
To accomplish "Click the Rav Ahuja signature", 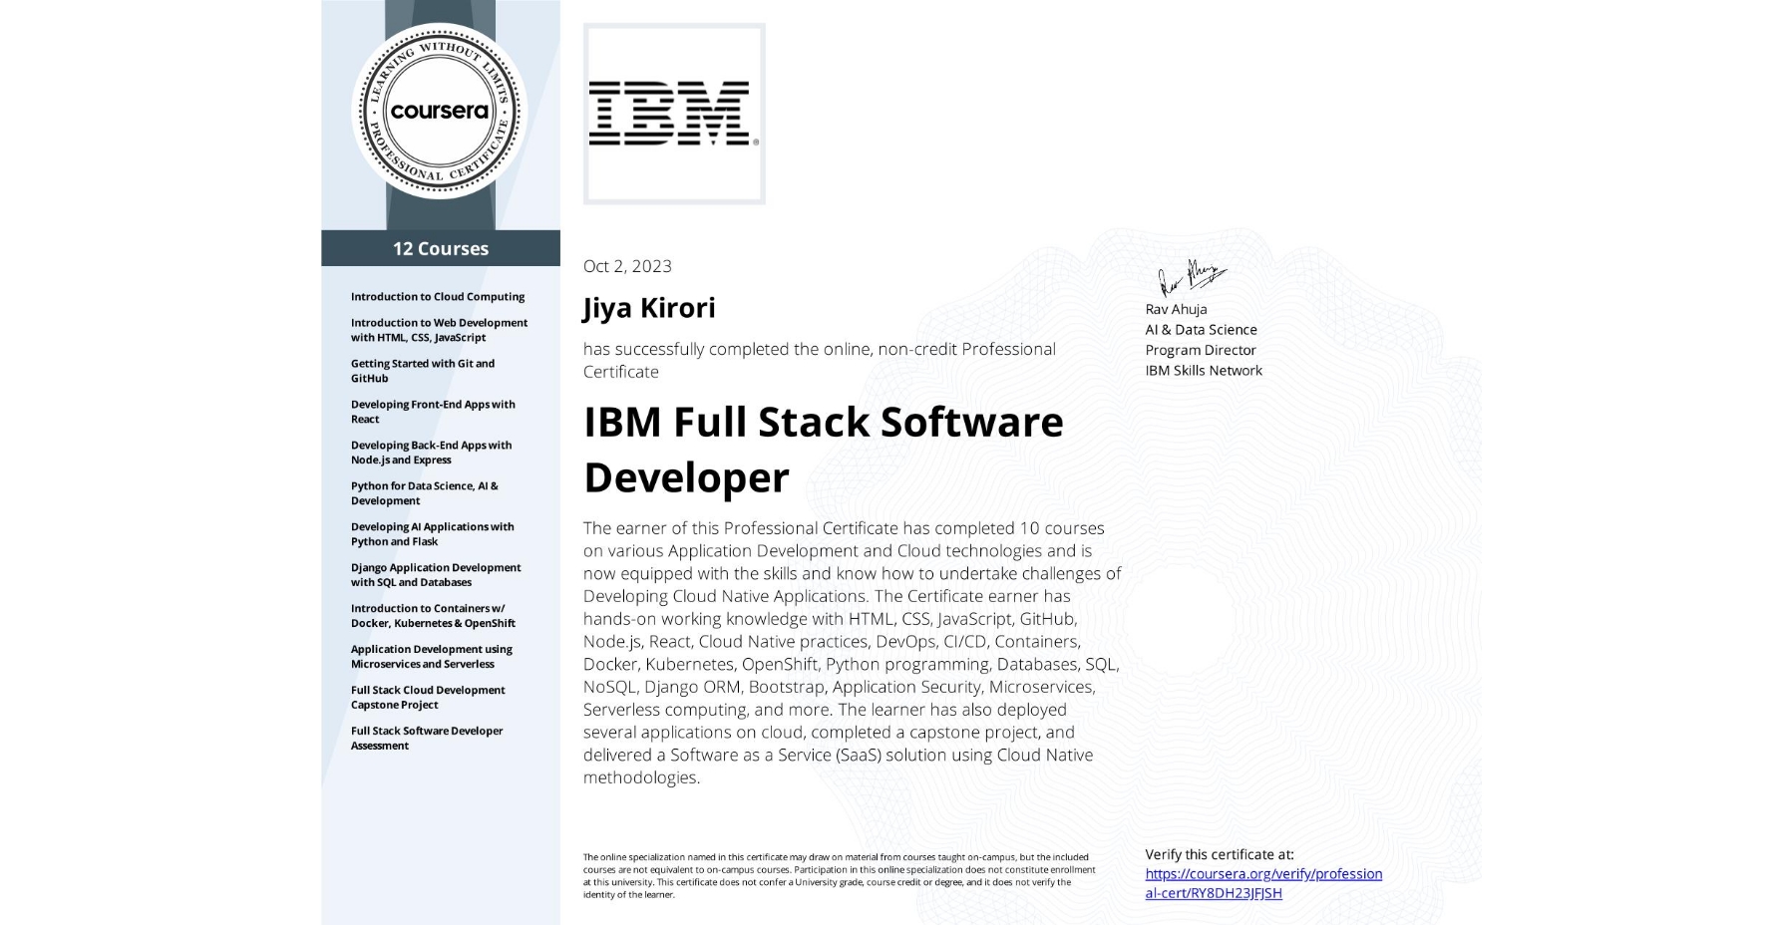I will pos(1191,277).
